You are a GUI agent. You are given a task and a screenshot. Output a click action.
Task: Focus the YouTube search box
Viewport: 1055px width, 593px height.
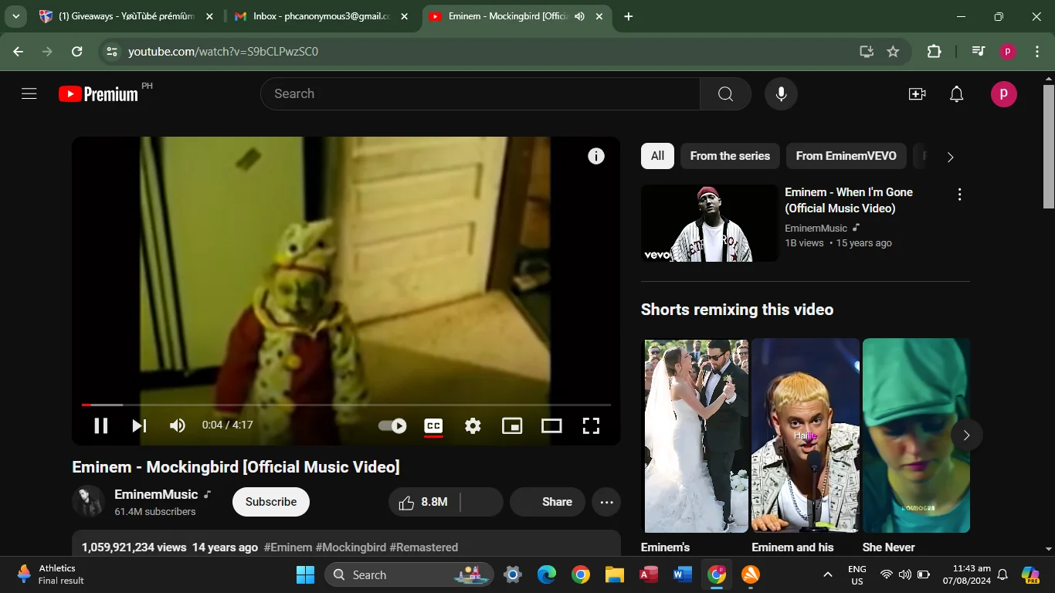pos(480,93)
